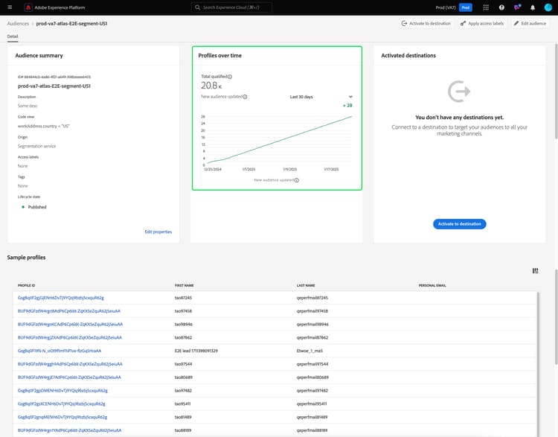The image size is (558, 437).
Task: Expand the Last 30 days dropdown
Action: click(x=321, y=97)
